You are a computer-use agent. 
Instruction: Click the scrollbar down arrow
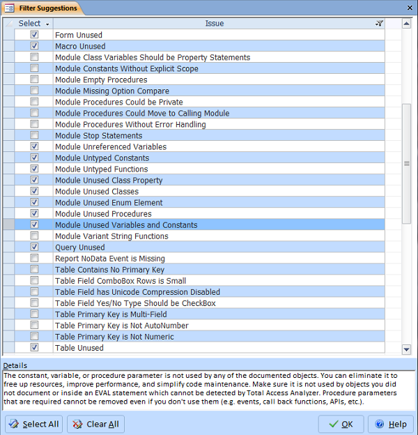click(x=407, y=349)
